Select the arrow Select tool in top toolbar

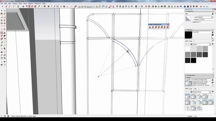(2, 6)
